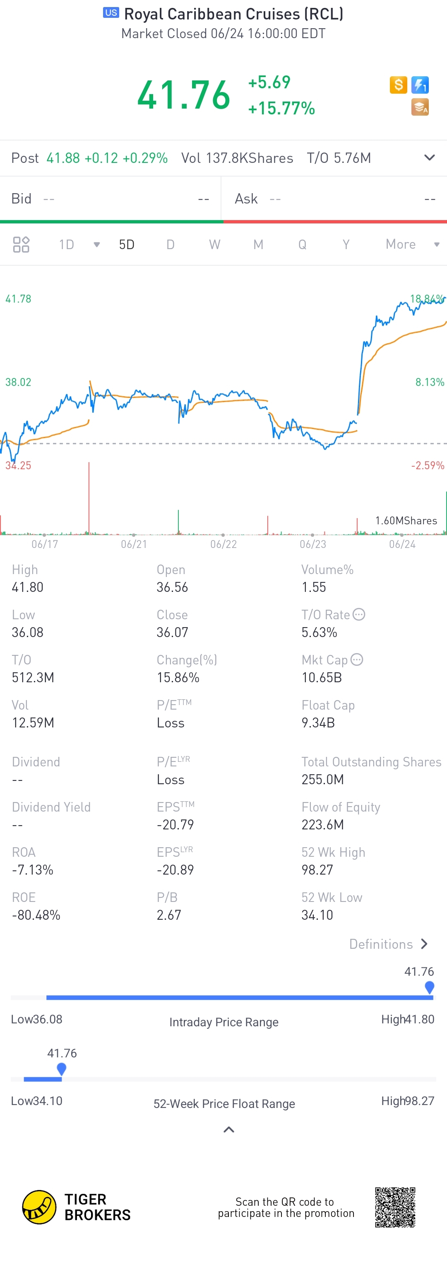Select the M monthly chart tab
The image size is (447, 1270).
[258, 245]
